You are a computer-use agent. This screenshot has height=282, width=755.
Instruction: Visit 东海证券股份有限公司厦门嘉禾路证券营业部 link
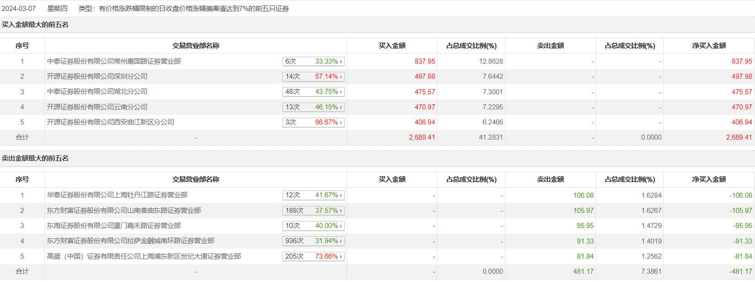click(114, 226)
